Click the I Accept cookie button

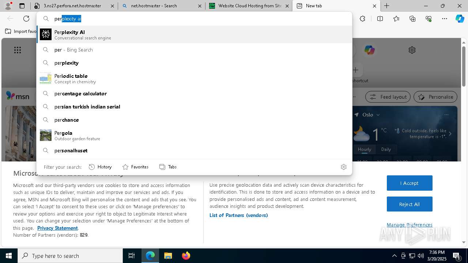(x=409, y=183)
